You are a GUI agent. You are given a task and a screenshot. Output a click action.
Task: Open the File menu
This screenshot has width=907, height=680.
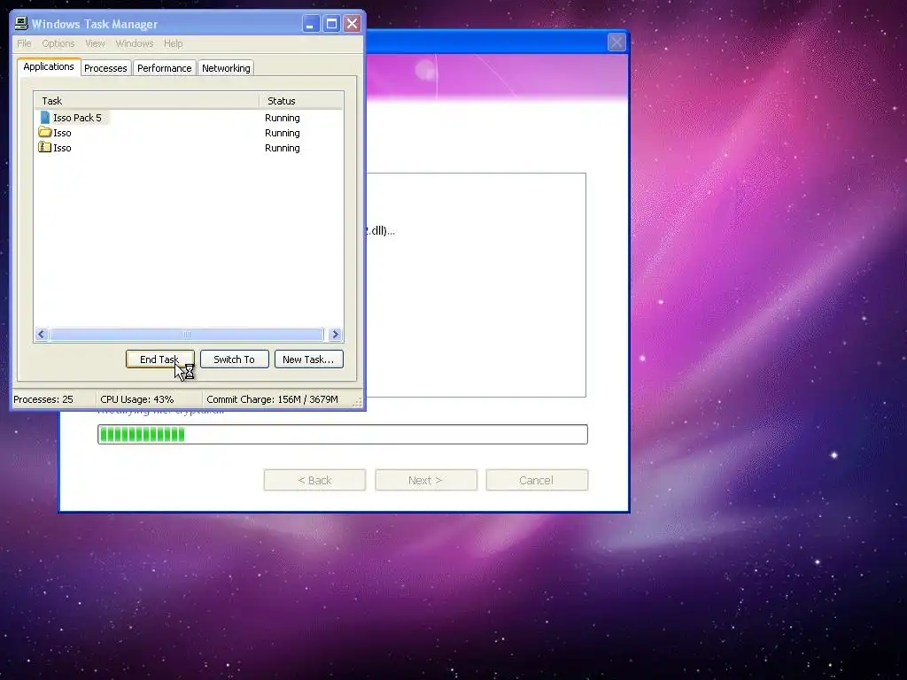point(24,43)
